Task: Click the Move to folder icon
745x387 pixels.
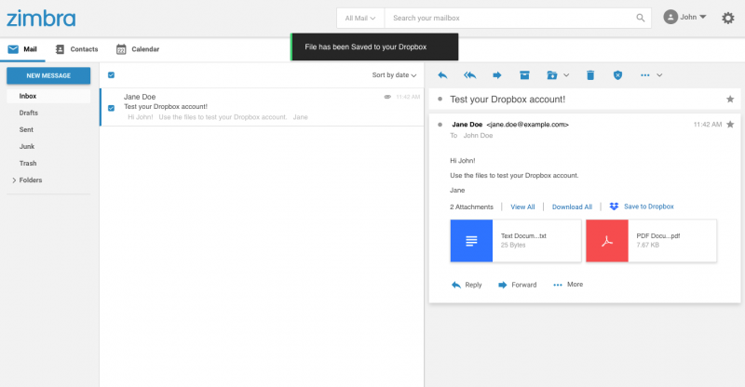Action: tap(551, 75)
